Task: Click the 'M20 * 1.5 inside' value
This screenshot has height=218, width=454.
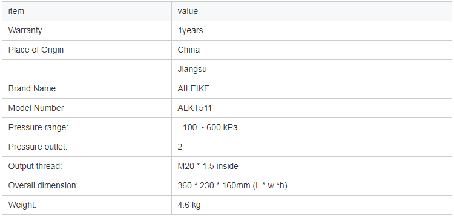Action: (208, 166)
